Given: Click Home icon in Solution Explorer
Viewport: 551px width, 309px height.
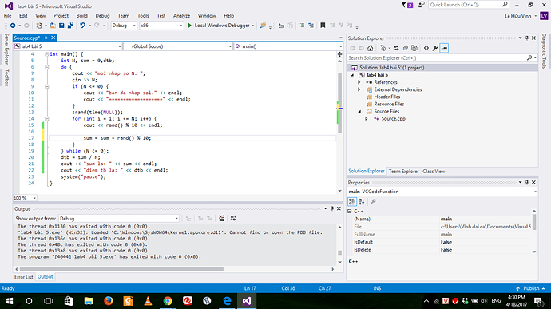Looking at the screenshot, I should point(370,48).
